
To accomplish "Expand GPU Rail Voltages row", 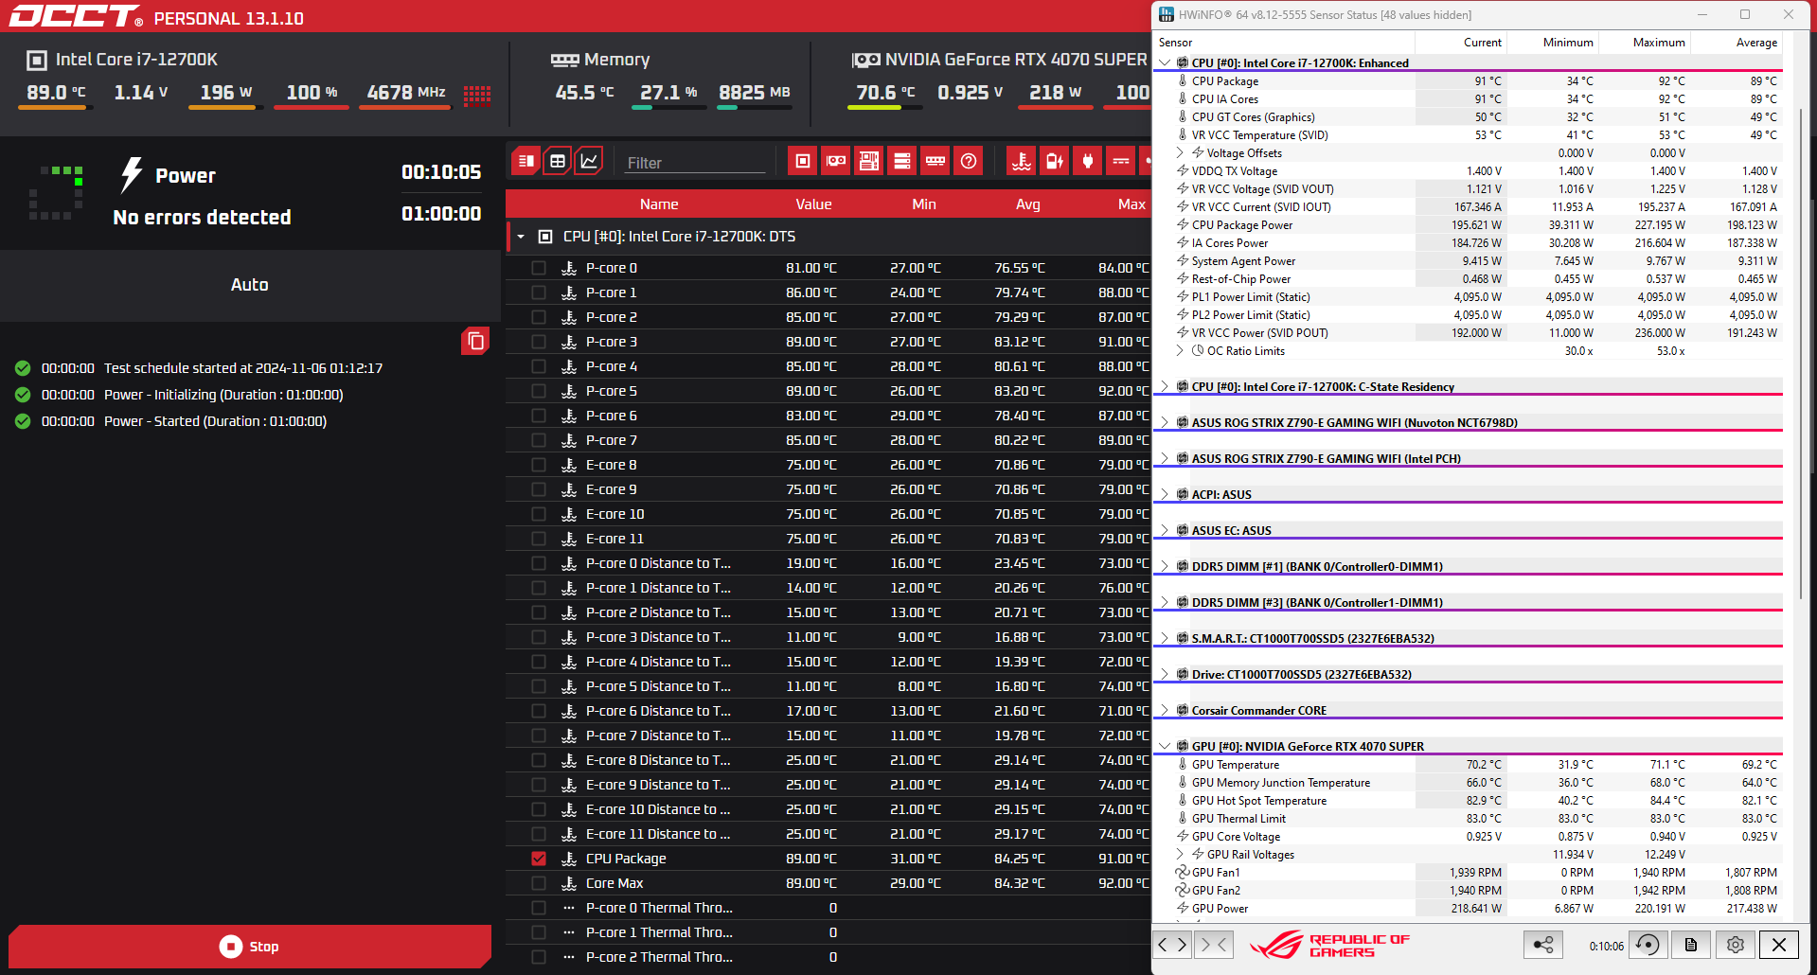I will click(x=1180, y=854).
